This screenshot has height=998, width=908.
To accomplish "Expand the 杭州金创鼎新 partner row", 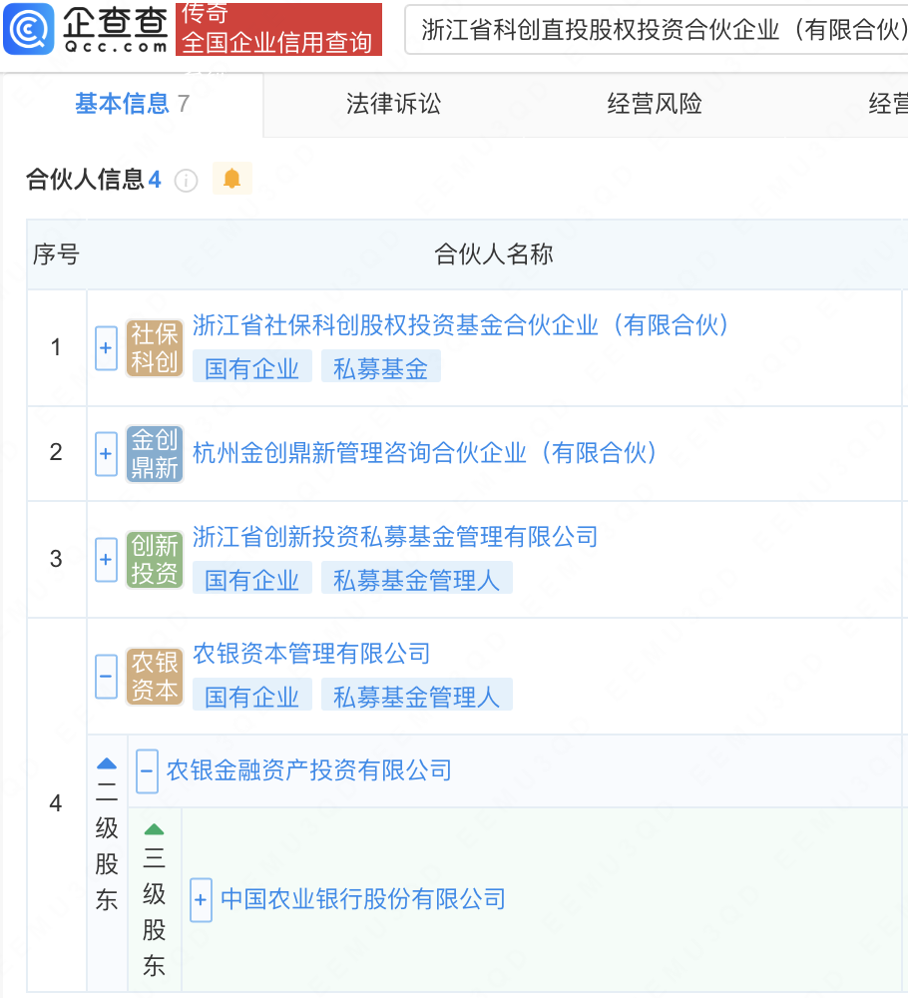I will (x=107, y=454).
